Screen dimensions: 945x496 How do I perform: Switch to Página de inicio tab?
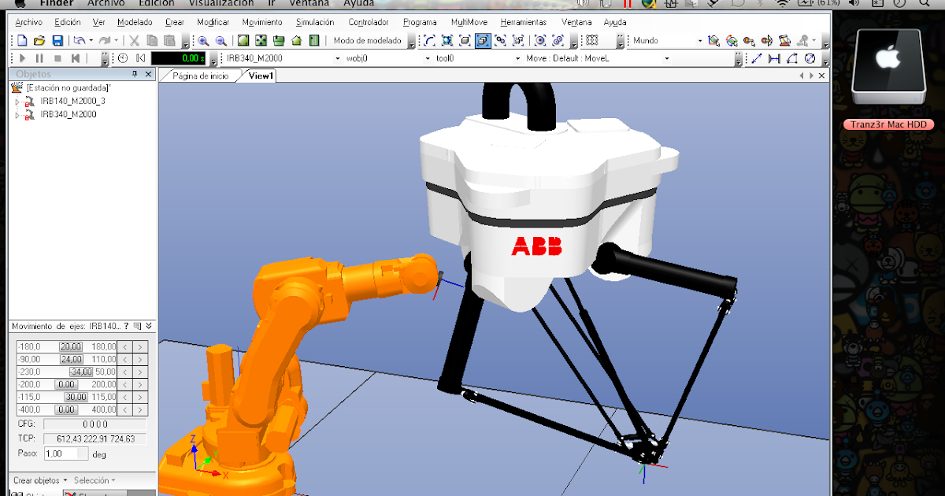click(x=201, y=76)
